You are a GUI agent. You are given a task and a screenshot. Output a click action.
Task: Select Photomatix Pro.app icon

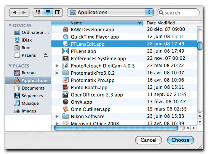pos(66,80)
